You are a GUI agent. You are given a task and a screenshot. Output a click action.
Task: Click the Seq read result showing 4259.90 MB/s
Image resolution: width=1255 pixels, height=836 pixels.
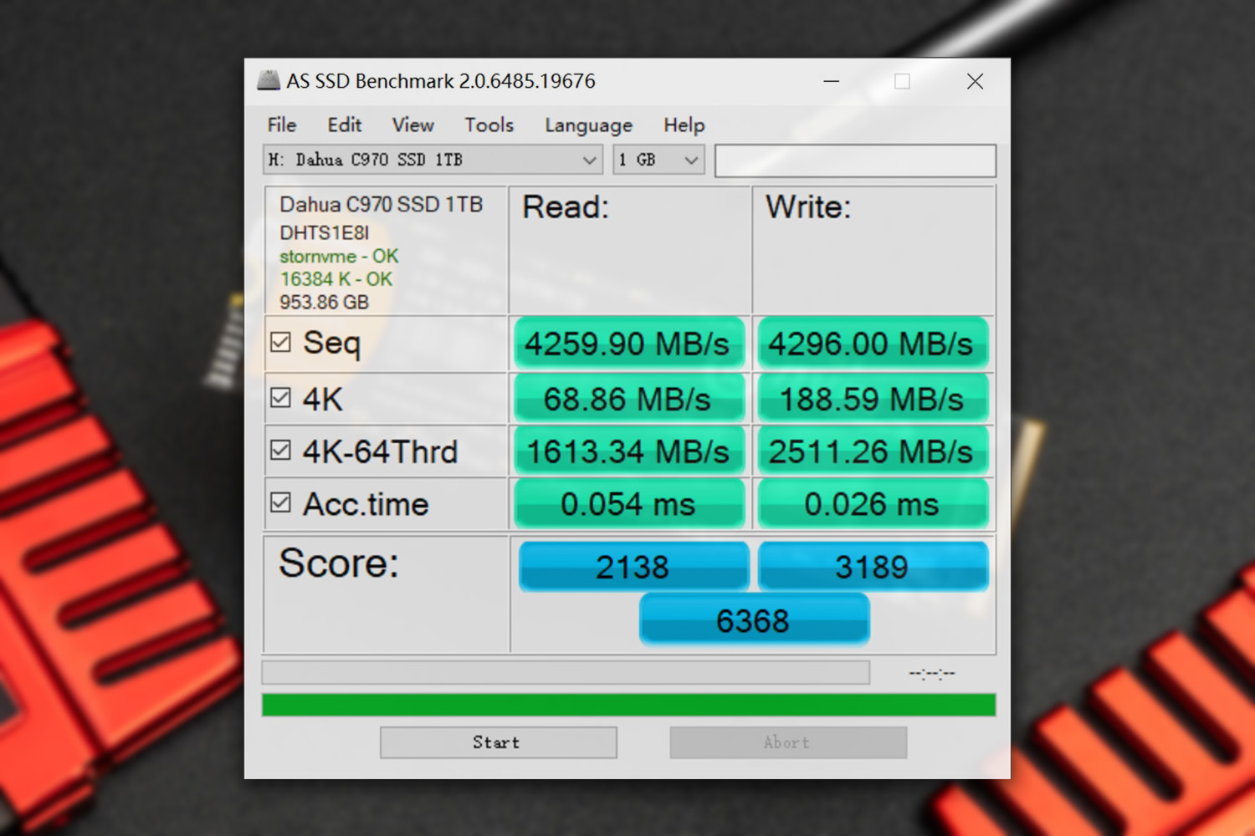tap(629, 344)
